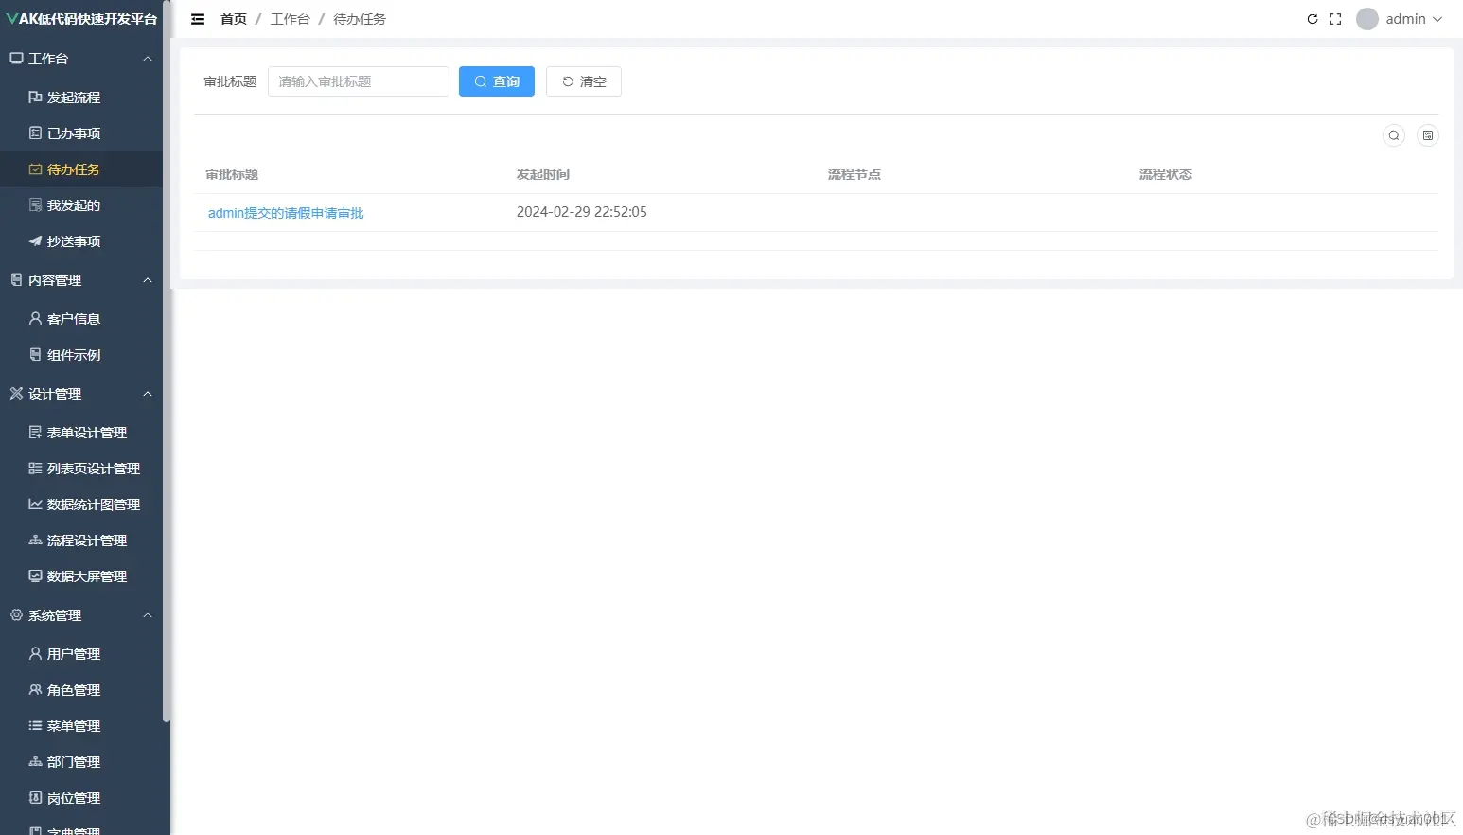Click the table search magnifier icon
Viewport: 1463px width, 835px height.
click(1393, 134)
